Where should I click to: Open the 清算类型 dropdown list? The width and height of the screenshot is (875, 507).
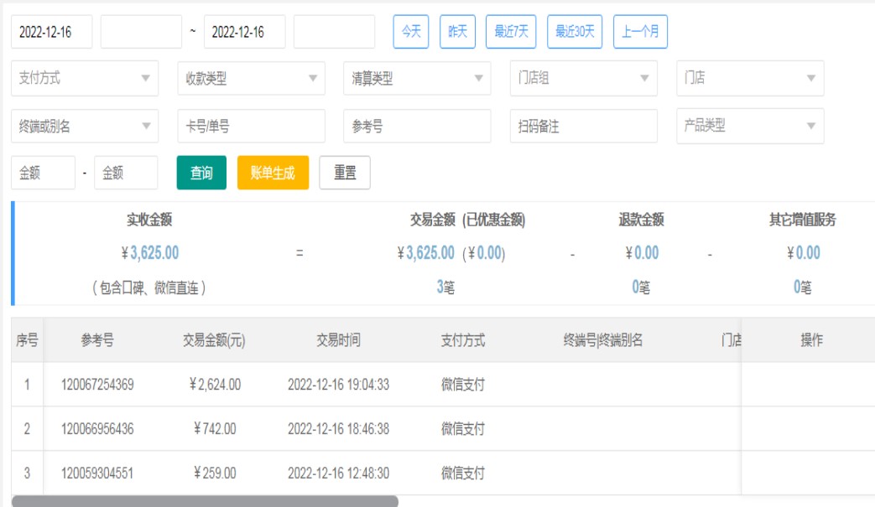tap(417, 79)
